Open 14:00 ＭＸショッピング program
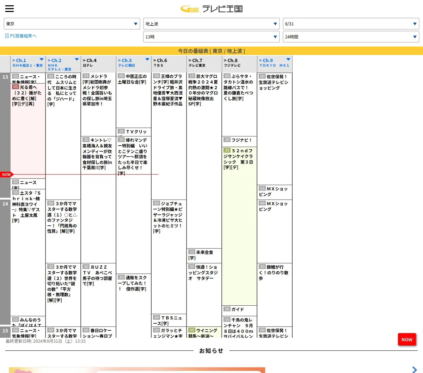 pyautogui.click(x=275, y=231)
